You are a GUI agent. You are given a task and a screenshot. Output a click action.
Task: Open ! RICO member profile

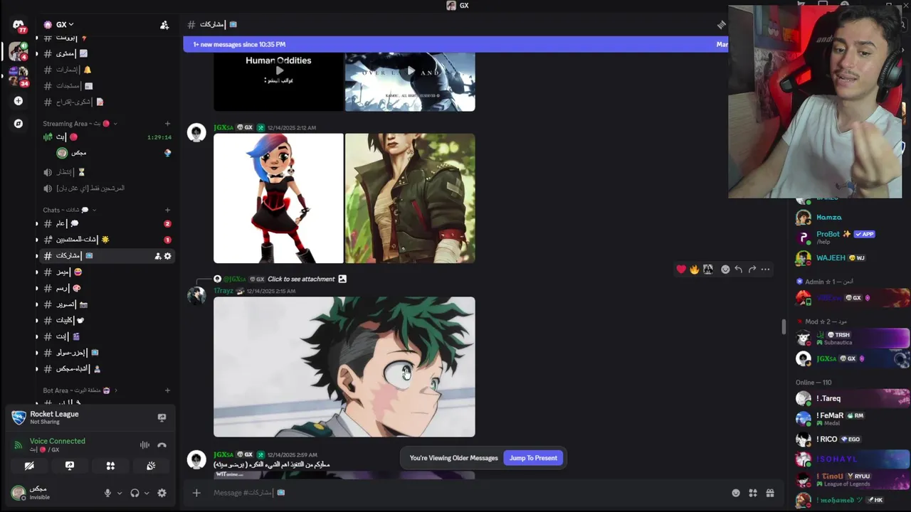[851, 439]
